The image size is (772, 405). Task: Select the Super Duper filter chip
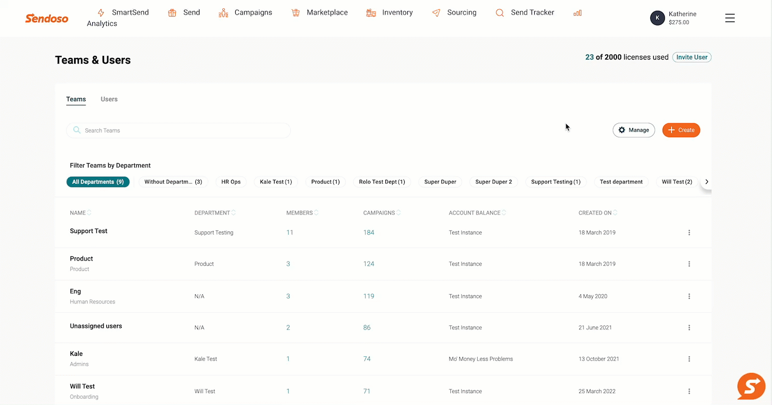pyautogui.click(x=440, y=182)
